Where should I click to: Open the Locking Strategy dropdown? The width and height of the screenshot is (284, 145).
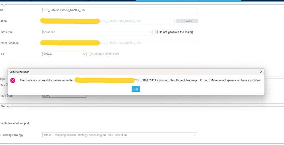click(x=119, y=135)
